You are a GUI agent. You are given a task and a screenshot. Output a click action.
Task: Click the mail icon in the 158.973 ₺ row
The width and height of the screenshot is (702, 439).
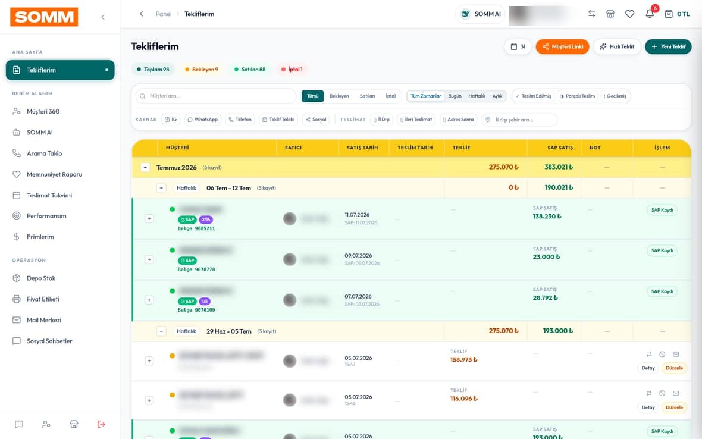pyautogui.click(x=676, y=354)
